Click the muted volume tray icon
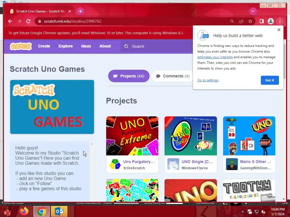This screenshot has width=290, height=217. point(263,212)
